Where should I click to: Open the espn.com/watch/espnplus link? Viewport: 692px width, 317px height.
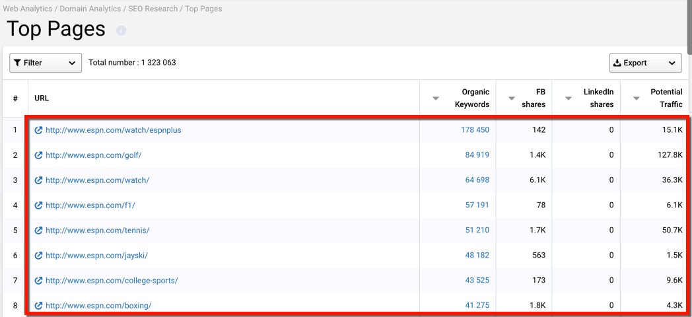coord(114,130)
